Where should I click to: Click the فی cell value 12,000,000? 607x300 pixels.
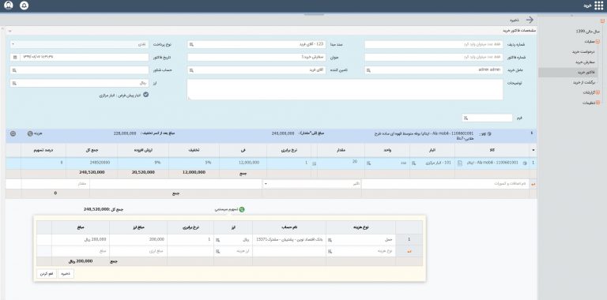tap(243, 163)
